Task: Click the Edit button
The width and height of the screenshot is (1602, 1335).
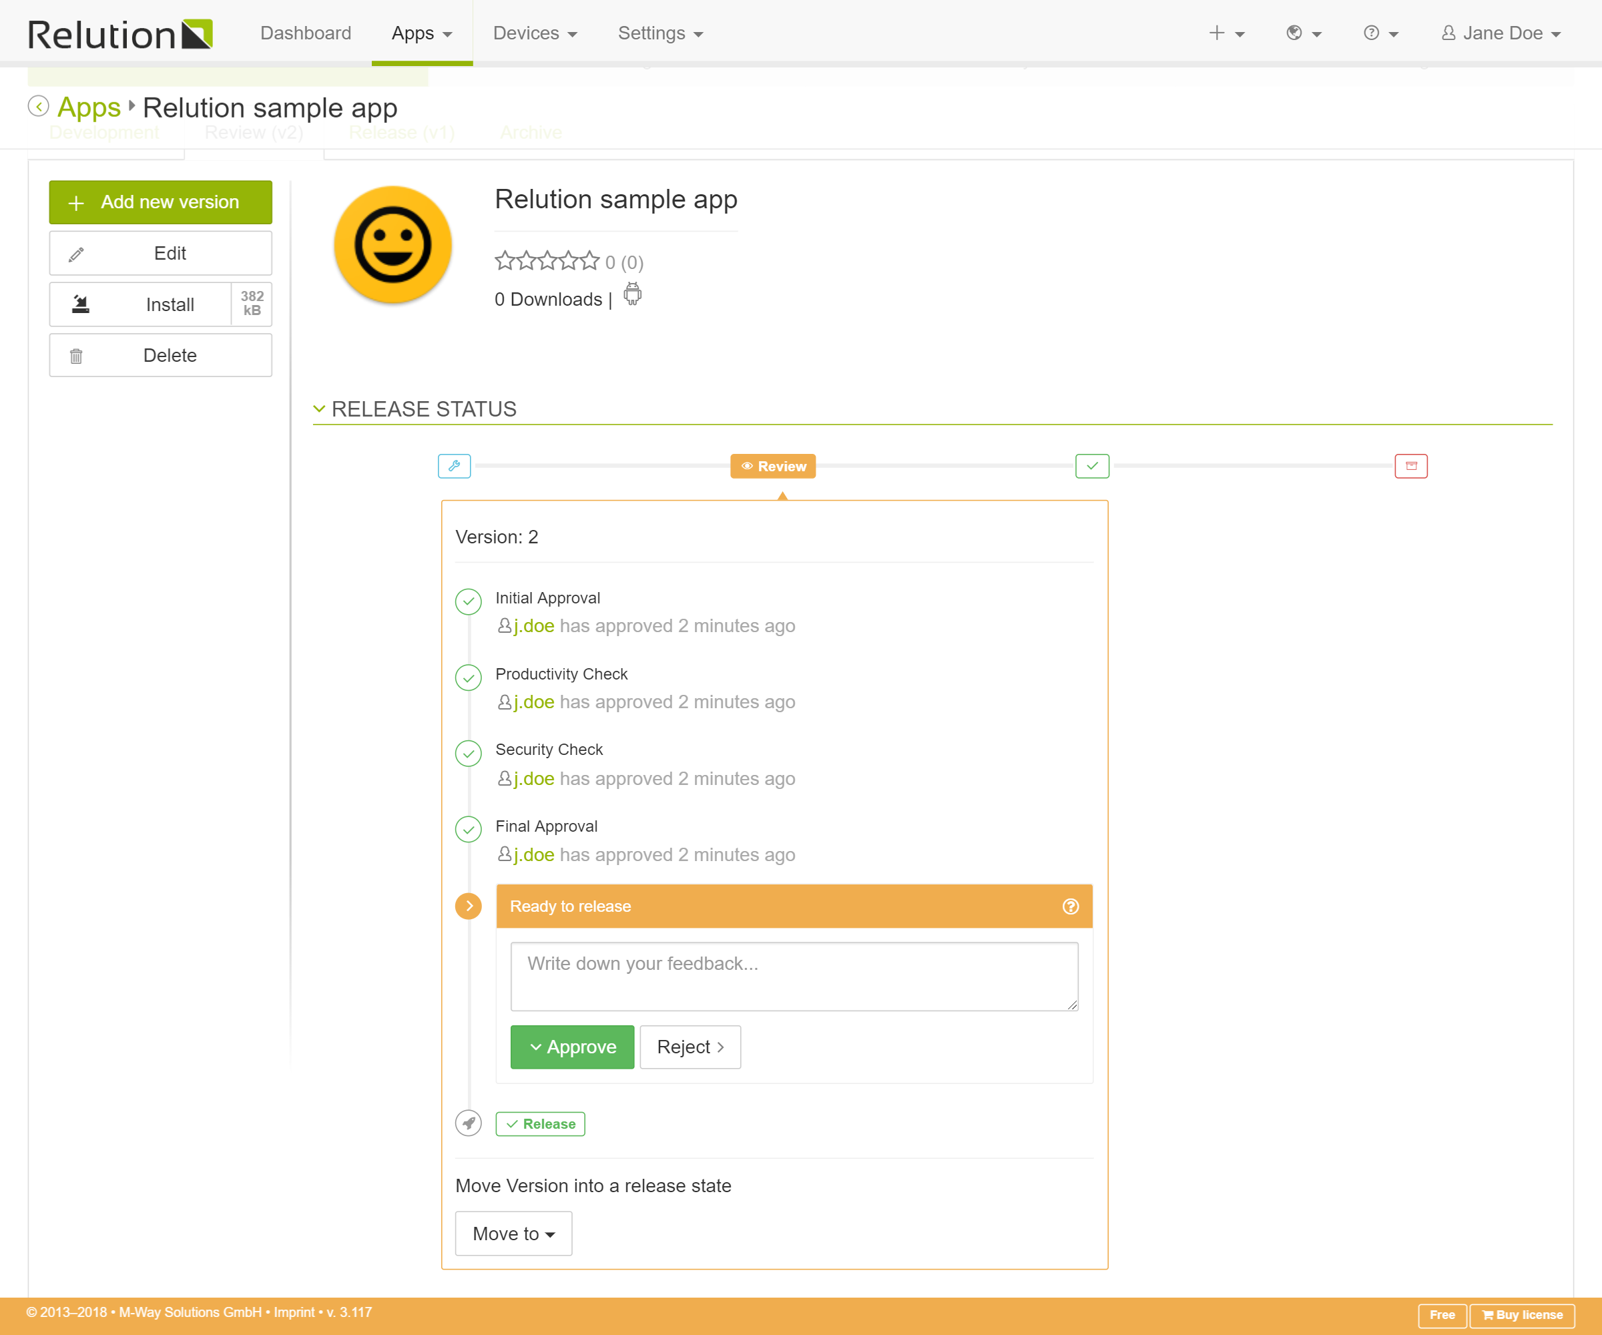Action: click(x=160, y=253)
